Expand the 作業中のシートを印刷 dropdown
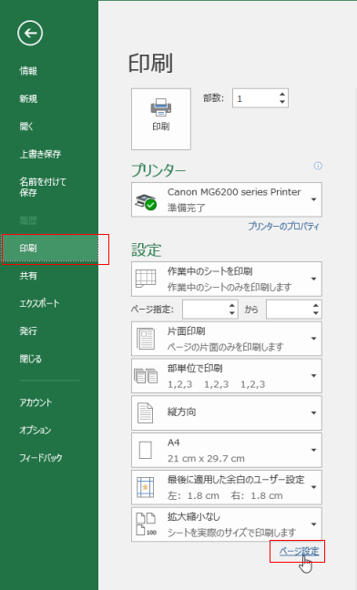 [x=227, y=279]
